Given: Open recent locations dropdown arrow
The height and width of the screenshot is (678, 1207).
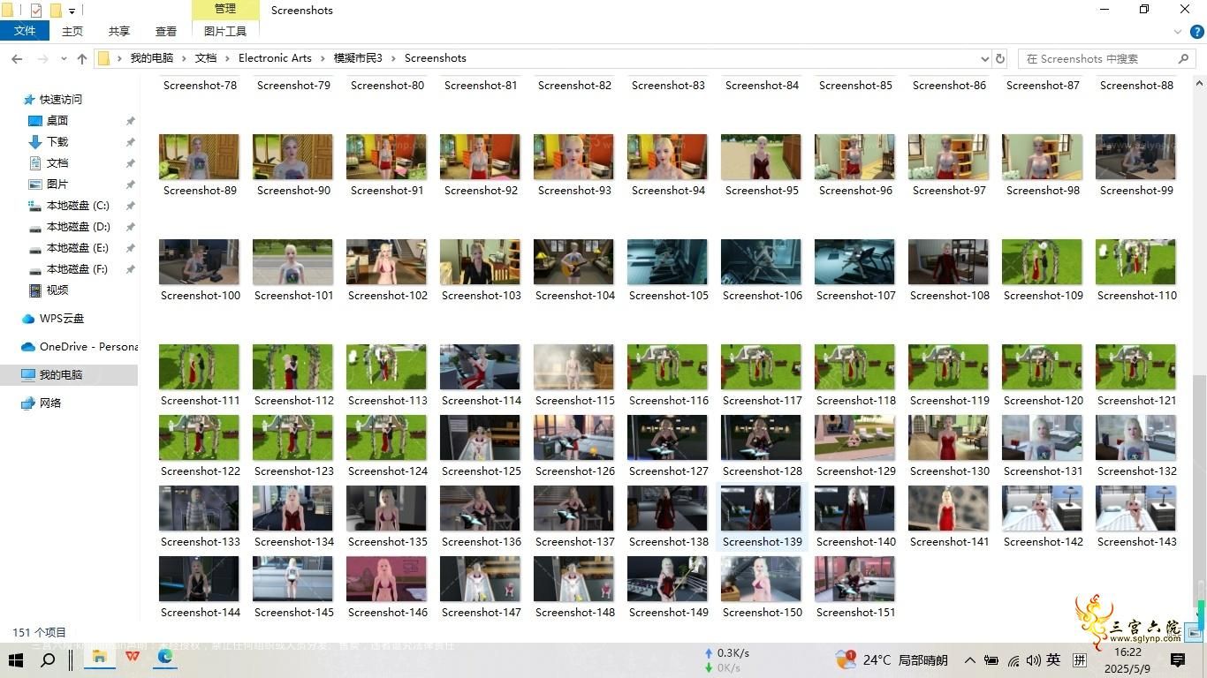Looking at the screenshot, I should click(x=64, y=58).
